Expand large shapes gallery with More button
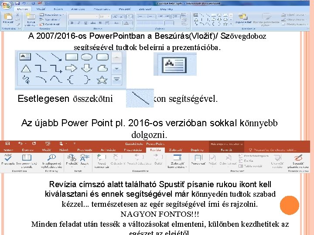Viewport: 314px width, 235px height. 117,80
